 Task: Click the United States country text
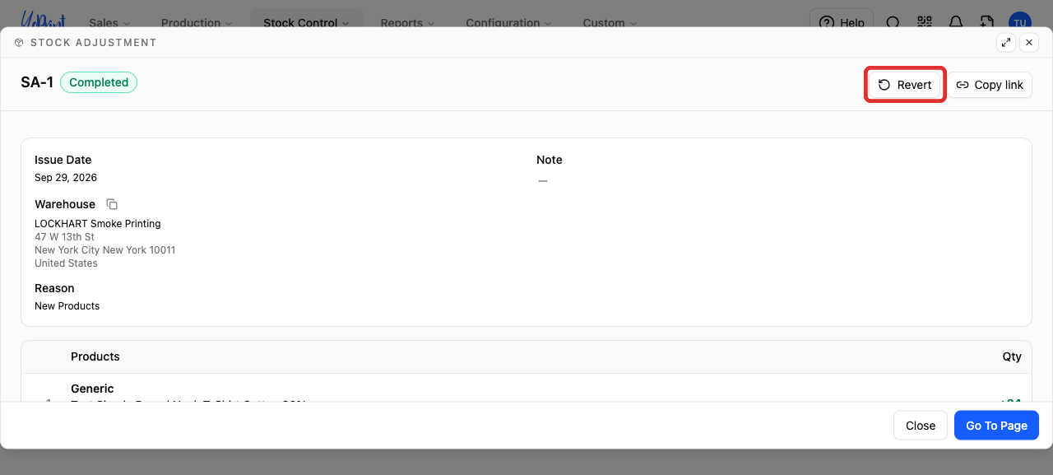pos(66,263)
